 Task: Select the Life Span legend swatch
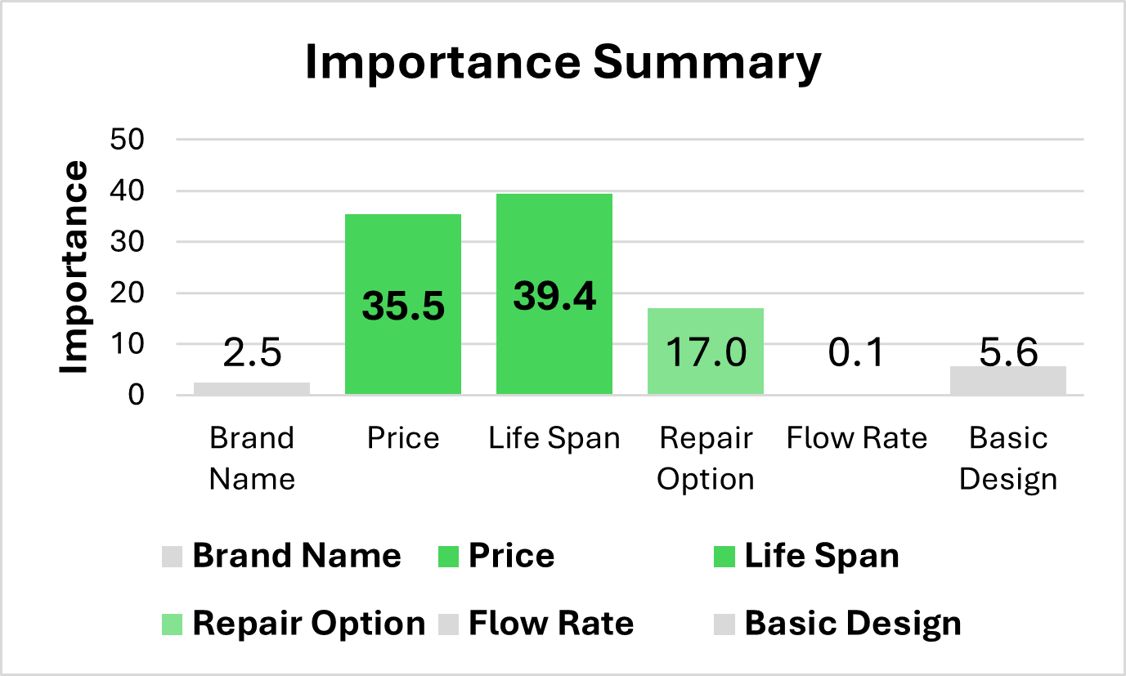(x=724, y=557)
